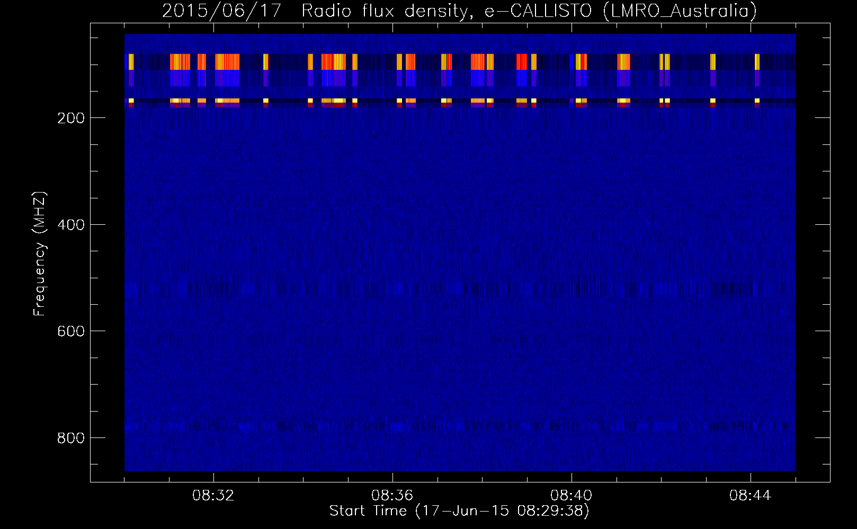Viewport: 857px width, 529px height.
Task: Click the 'Start Time (17-Jun-15 08:29:38)' axis label
Action: click(459, 511)
